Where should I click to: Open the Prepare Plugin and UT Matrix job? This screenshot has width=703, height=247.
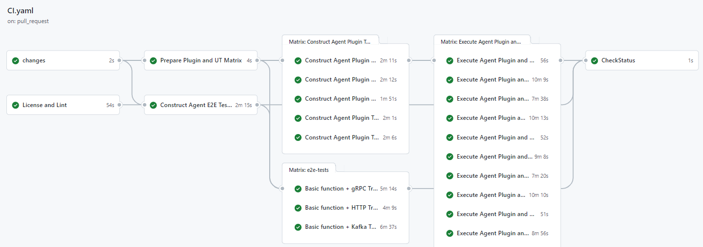(201, 60)
